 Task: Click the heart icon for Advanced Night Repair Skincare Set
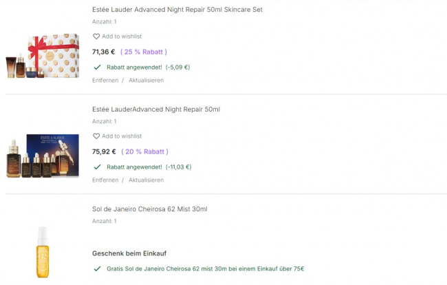click(x=96, y=36)
